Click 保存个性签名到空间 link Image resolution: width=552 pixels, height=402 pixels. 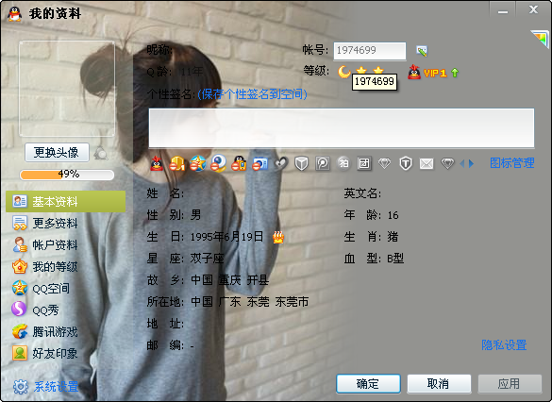click(x=252, y=94)
